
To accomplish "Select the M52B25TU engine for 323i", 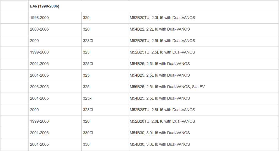I will click(162, 52).
